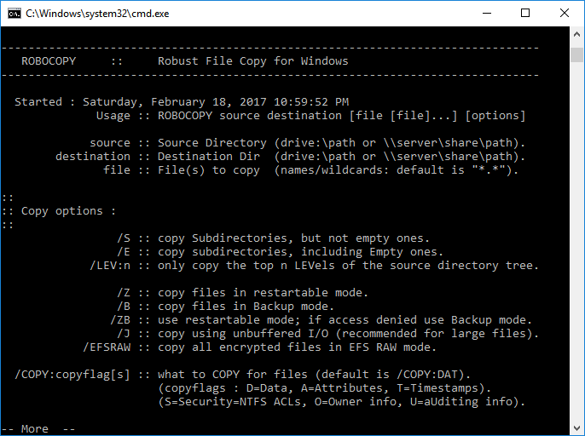Click the Usage syntax line
This screenshot has height=436, width=585.
(x=310, y=116)
